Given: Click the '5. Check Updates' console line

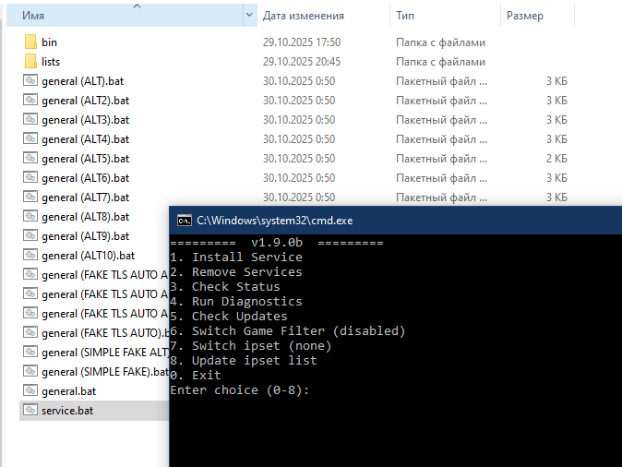Looking at the screenshot, I should pos(229,317).
